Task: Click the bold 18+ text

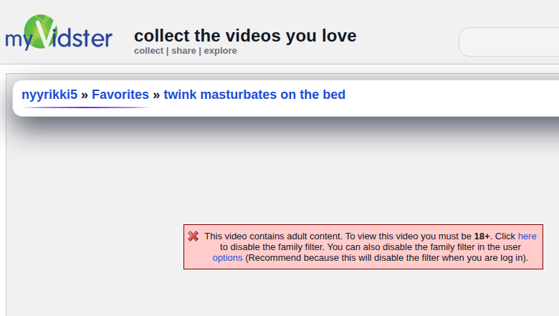Action: coord(482,236)
